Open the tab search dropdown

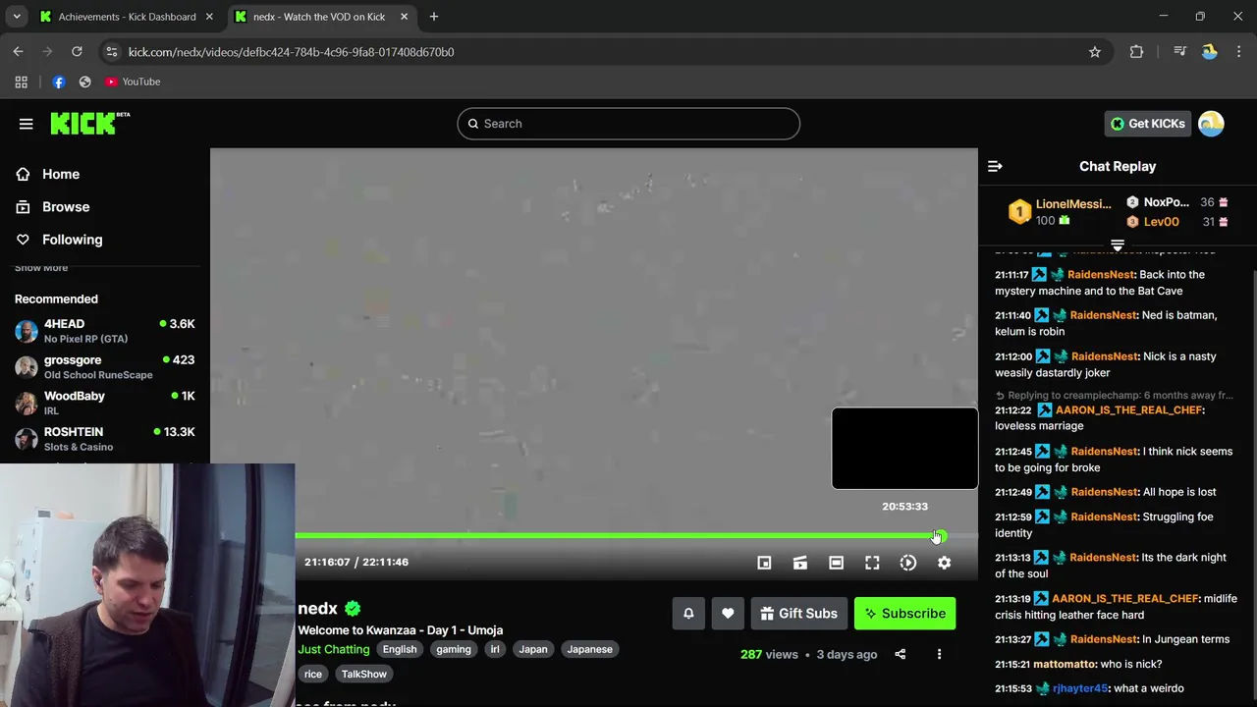coord(17,17)
